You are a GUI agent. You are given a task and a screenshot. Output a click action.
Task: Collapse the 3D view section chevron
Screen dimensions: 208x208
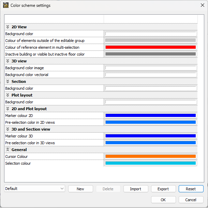[8, 61]
